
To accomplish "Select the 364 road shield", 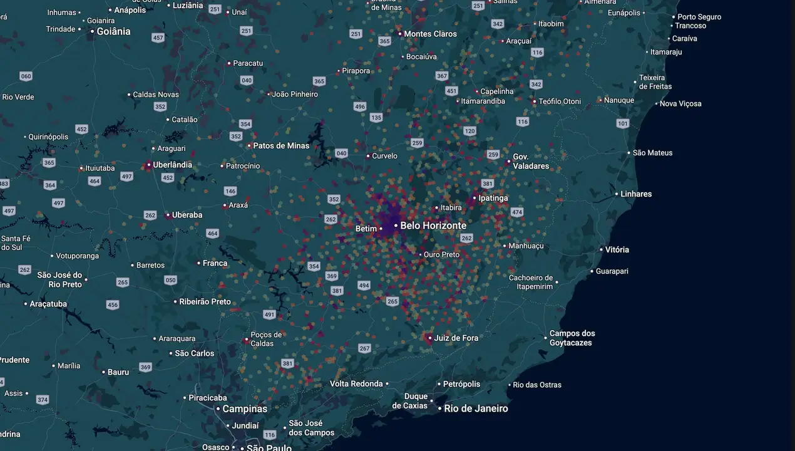I will 50,185.
